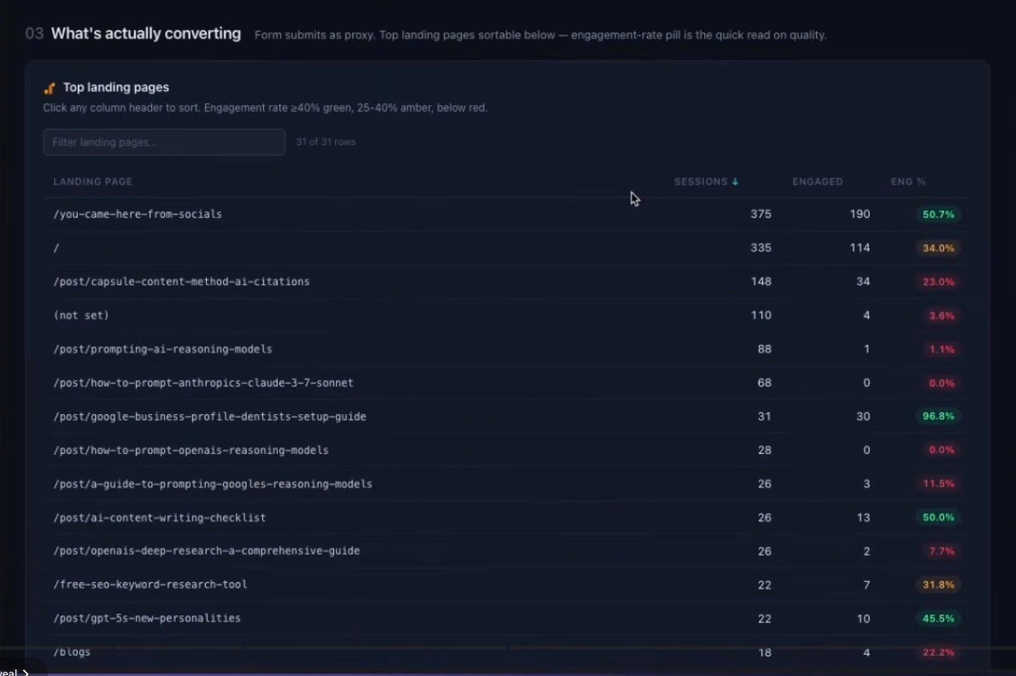Click the chevron button at bottom-left corner

coord(26,672)
